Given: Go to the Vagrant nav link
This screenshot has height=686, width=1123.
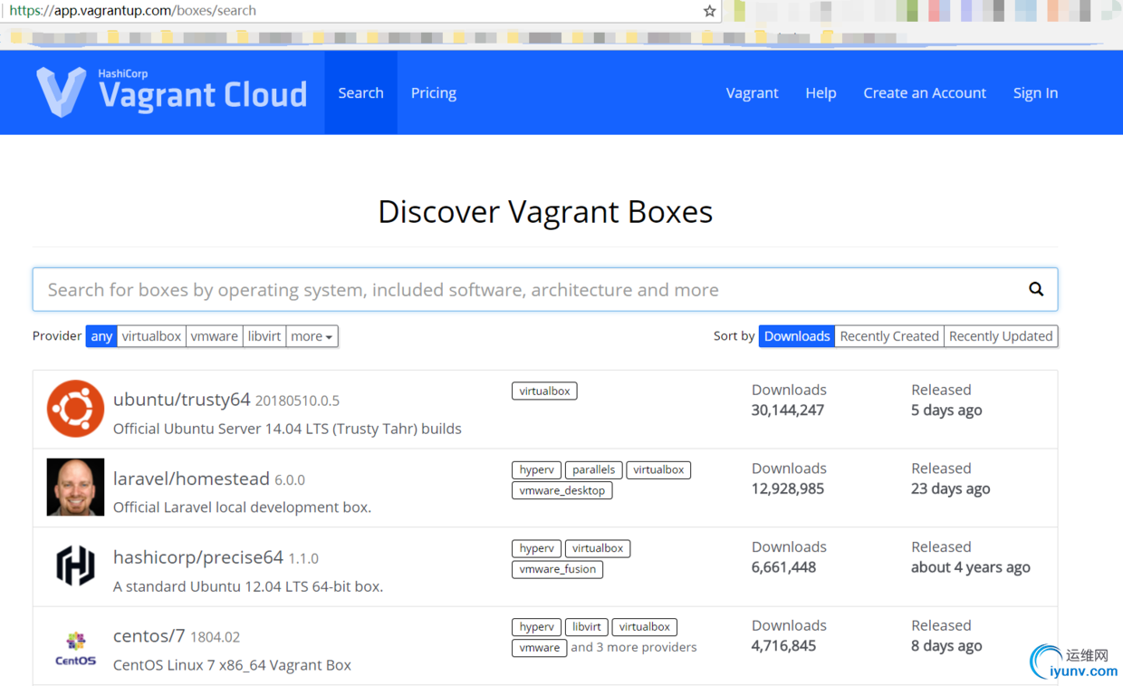Looking at the screenshot, I should [x=752, y=92].
